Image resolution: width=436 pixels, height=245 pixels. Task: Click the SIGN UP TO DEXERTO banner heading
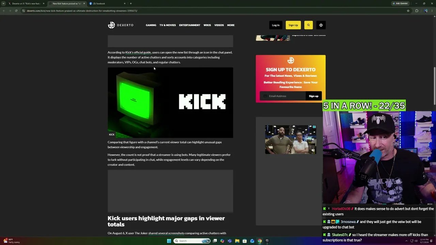pyautogui.click(x=291, y=69)
